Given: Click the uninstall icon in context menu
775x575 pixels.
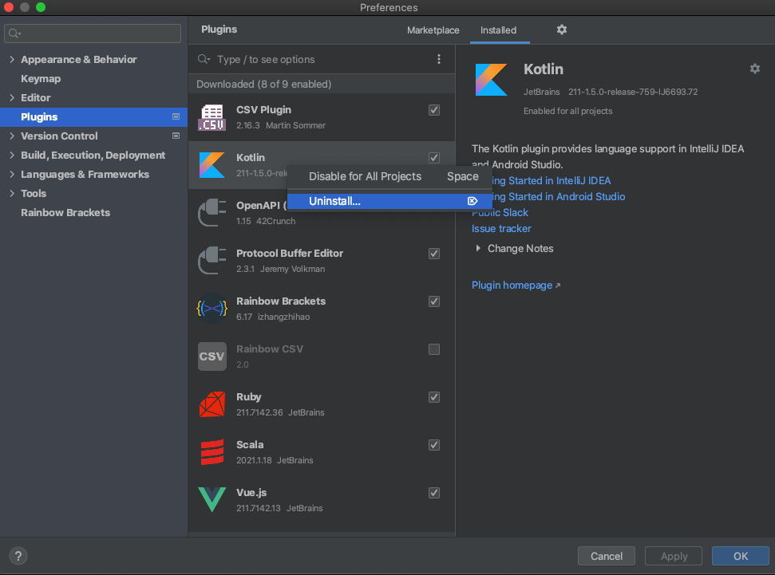Looking at the screenshot, I should pos(473,201).
